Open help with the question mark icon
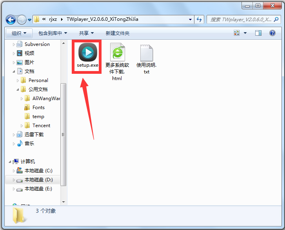 tap(272, 33)
